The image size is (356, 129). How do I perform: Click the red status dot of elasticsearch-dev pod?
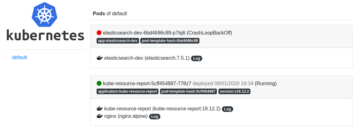click(99, 33)
